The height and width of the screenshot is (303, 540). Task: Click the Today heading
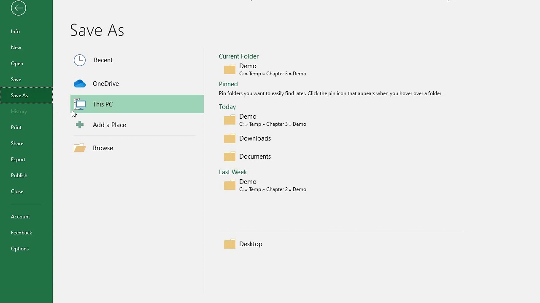227,107
